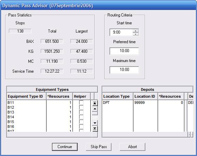This screenshot has width=197, height=156.
Task: Select the depot Resources value 0
Action: pos(171,103)
